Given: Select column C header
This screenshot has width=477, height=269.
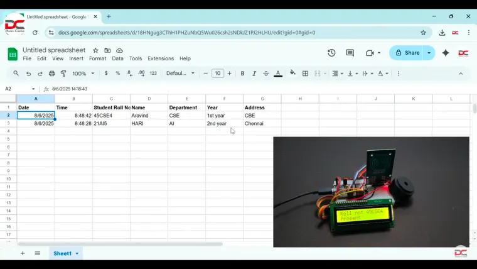Looking at the screenshot, I should pyautogui.click(x=111, y=99).
